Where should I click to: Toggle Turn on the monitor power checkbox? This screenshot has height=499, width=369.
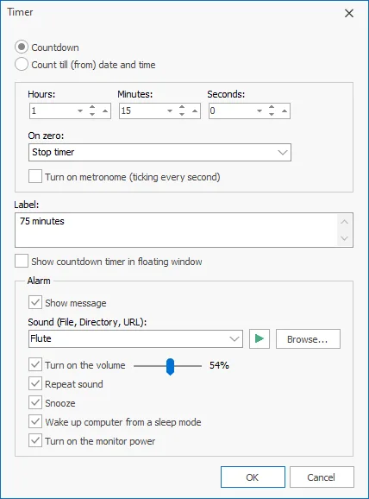tap(35, 441)
